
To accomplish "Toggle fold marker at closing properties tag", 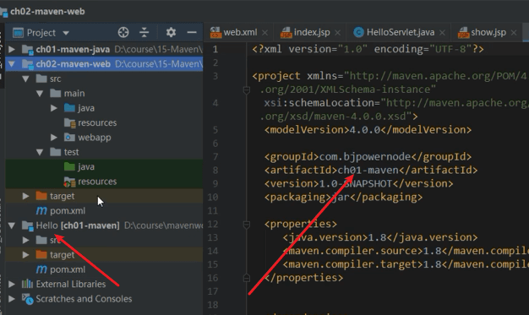I will (247, 278).
